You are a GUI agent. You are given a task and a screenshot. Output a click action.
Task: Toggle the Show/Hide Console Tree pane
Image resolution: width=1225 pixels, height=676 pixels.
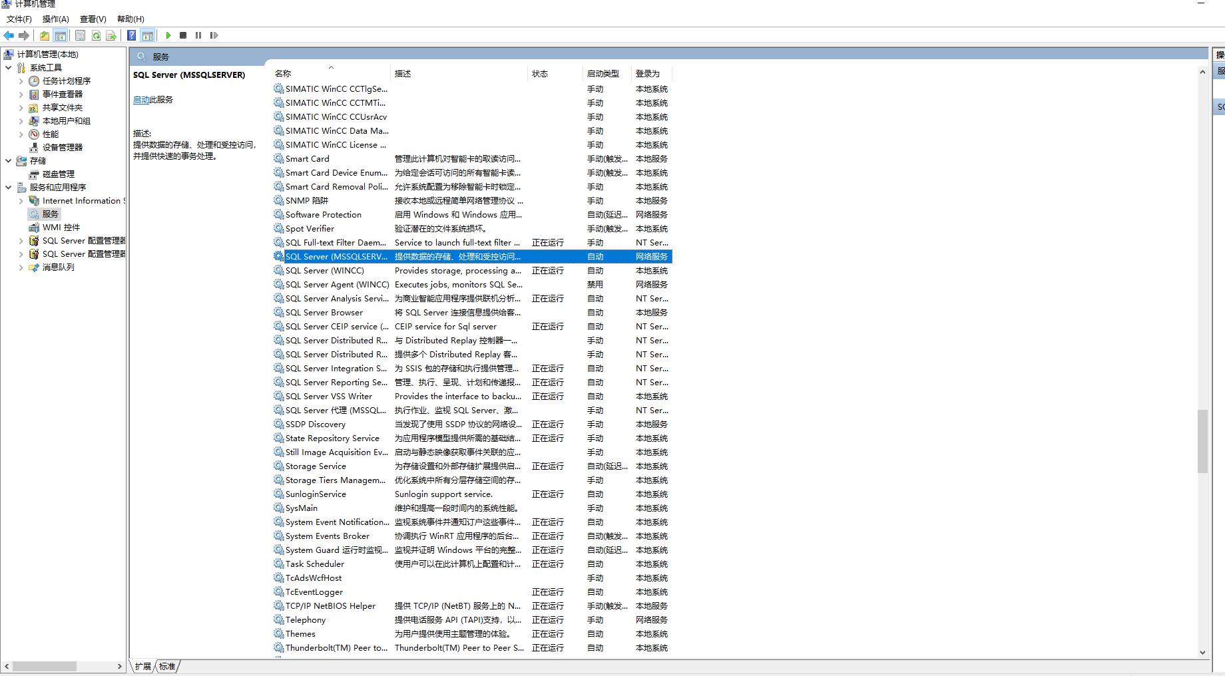(61, 35)
